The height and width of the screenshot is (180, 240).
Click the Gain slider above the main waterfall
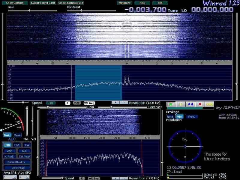point(32,10)
